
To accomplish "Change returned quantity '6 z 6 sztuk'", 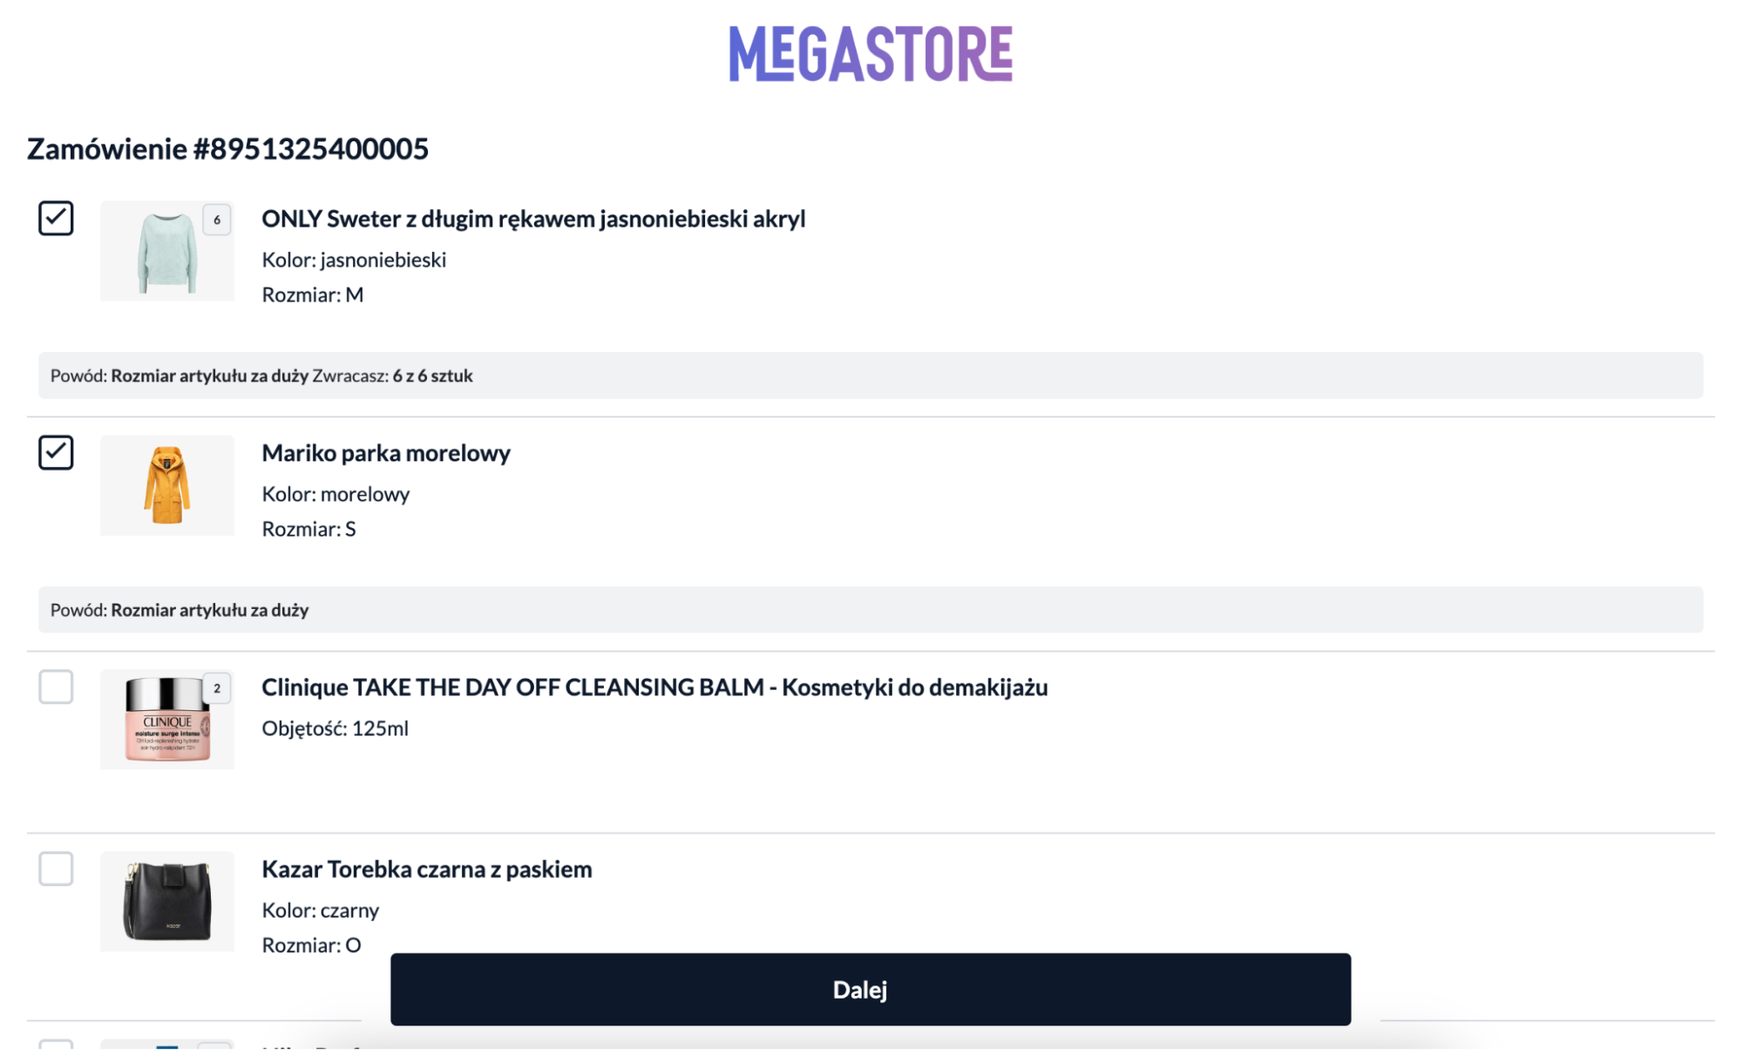I will coord(433,376).
